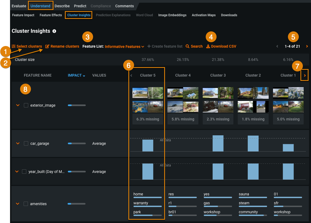Click the car_garage impact bar
Image resolution: width=311 pixels, height=223 pixels.
coord(77,143)
